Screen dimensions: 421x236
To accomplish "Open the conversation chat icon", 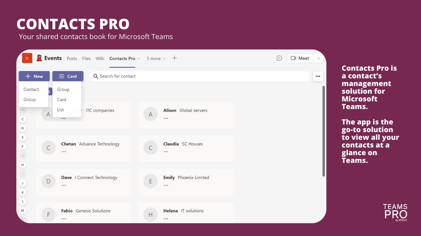I will (279, 58).
